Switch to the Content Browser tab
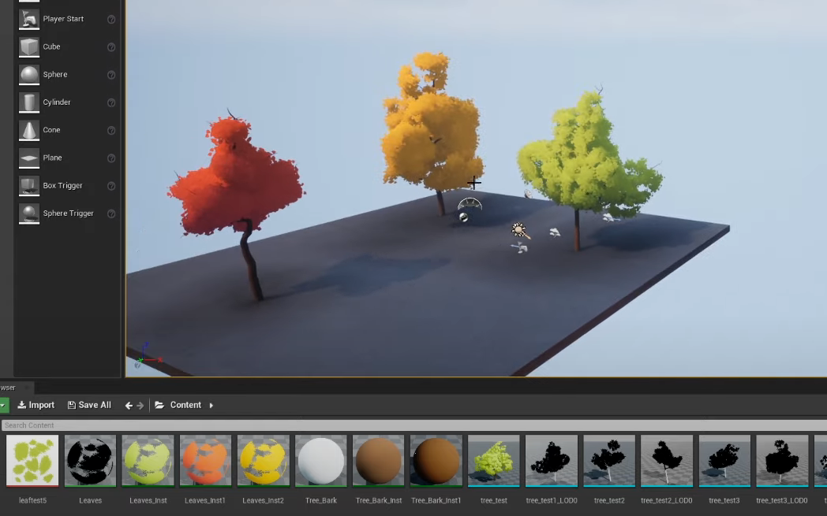Screen dimensions: 827x516 (12, 387)
